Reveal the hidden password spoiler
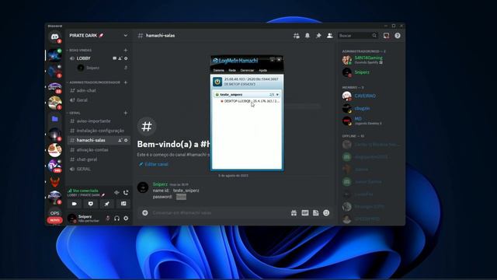Image resolution: width=497 pixels, height=280 pixels. (x=181, y=197)
